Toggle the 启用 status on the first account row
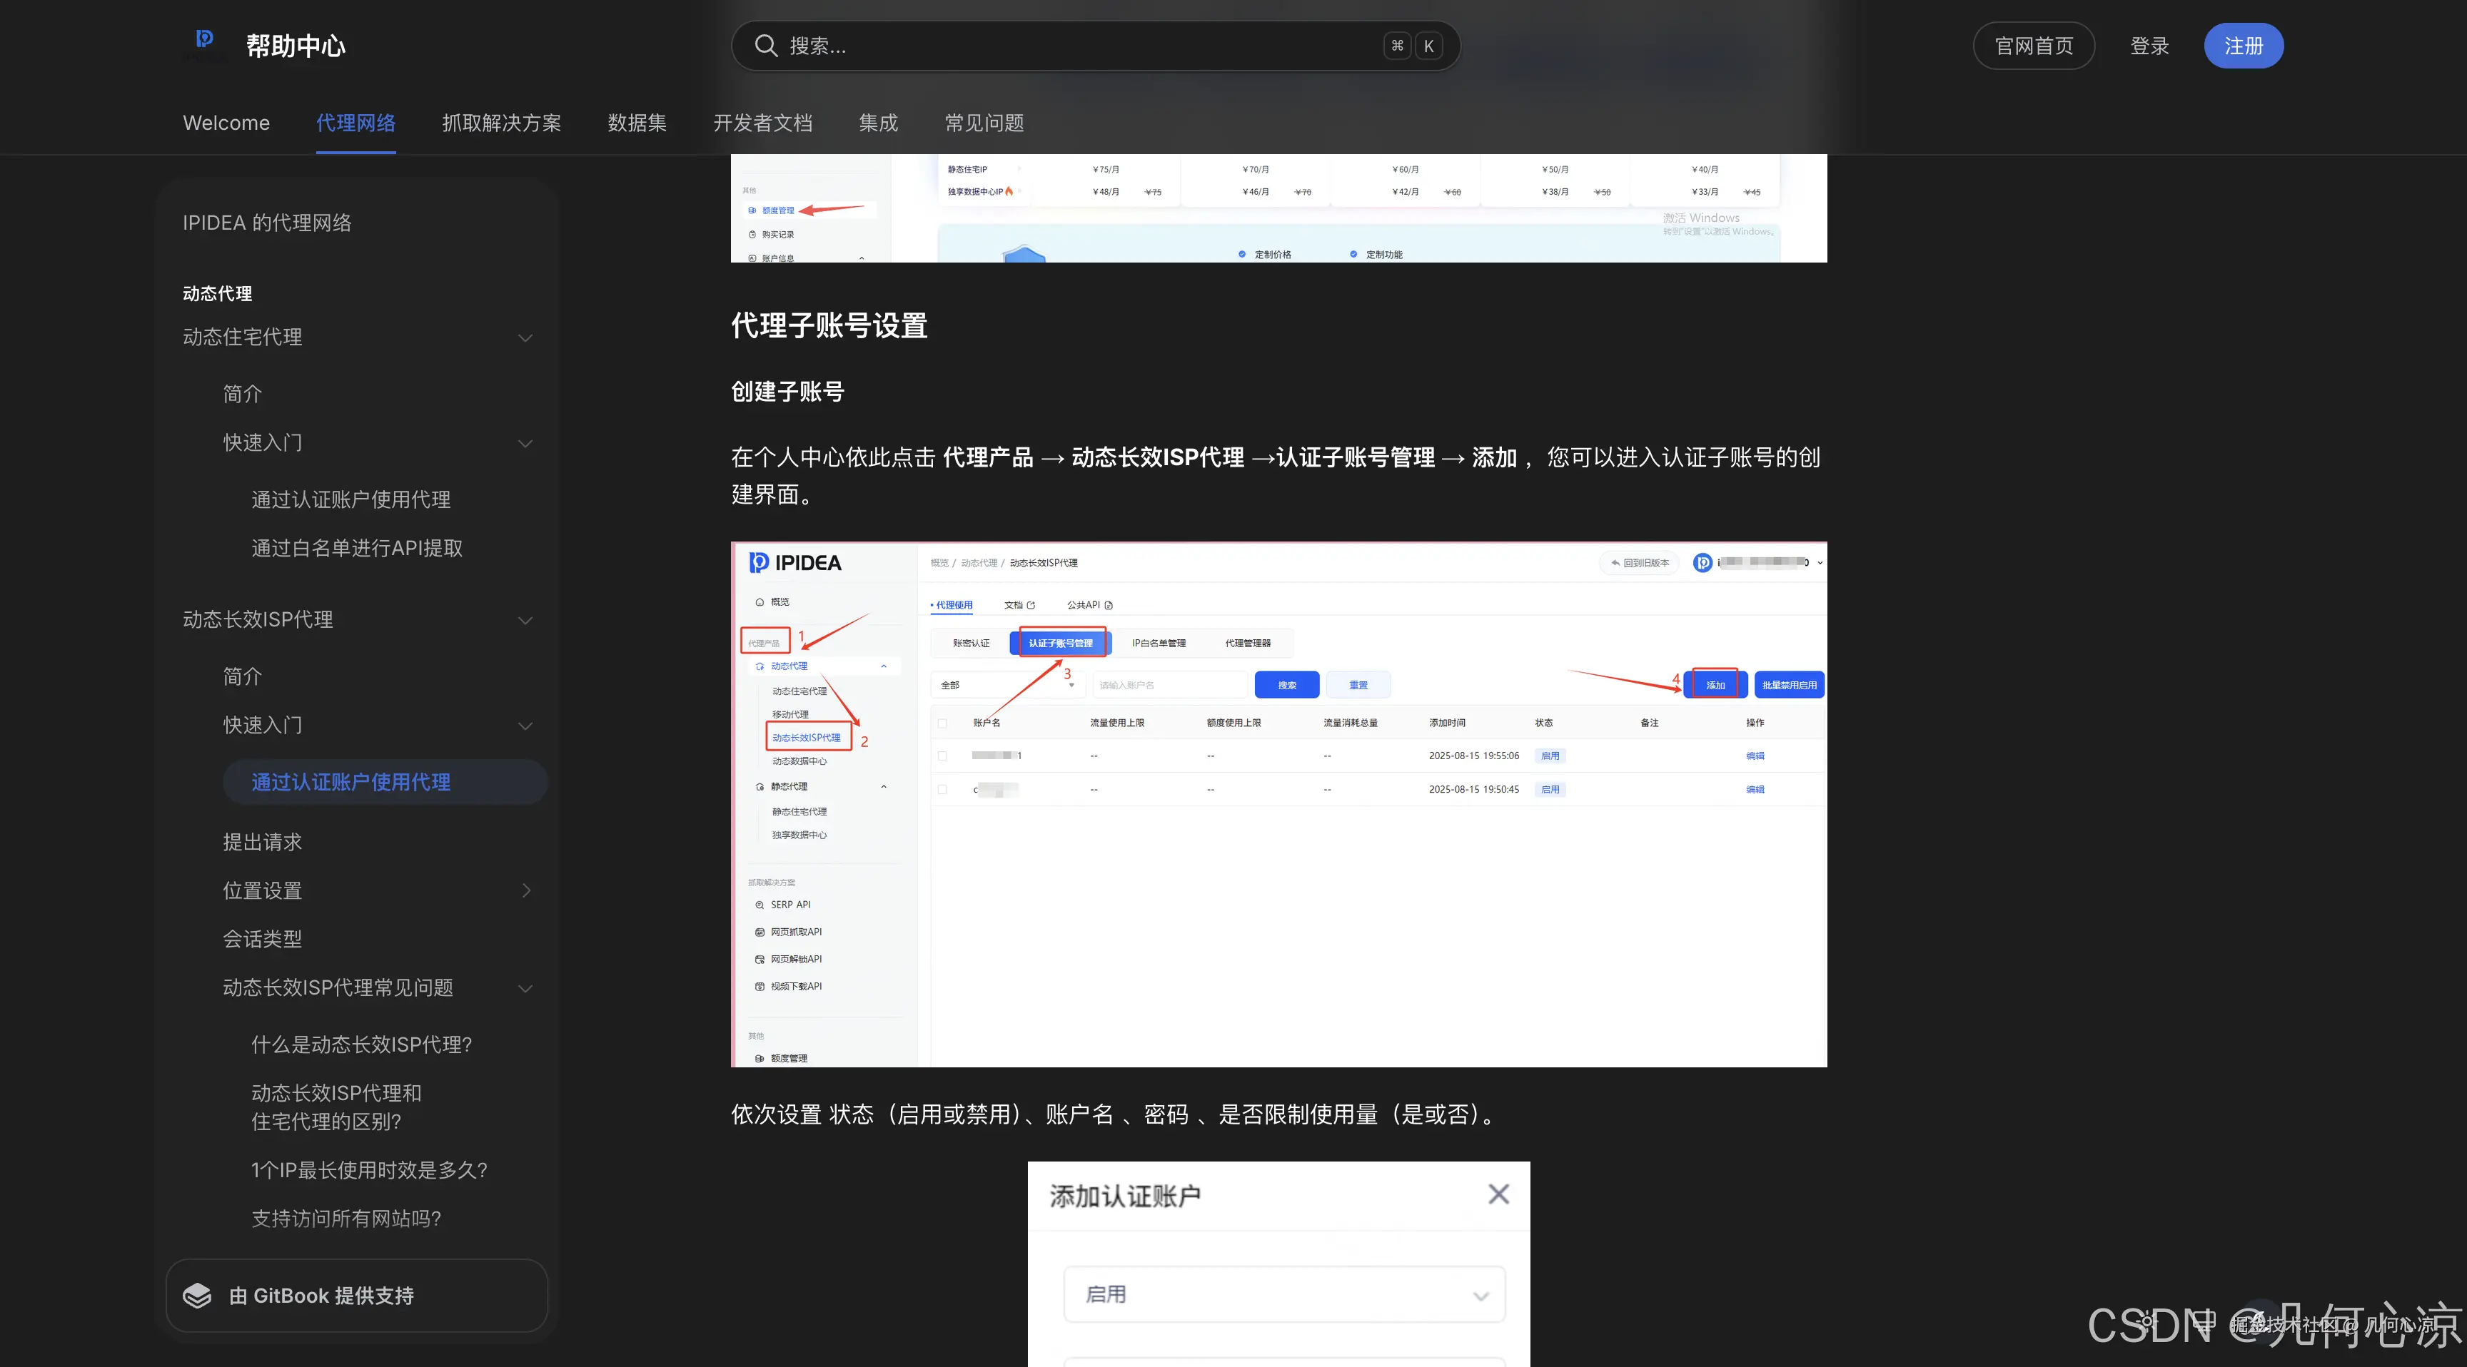2467x1367 pixels. point(1550,756)
